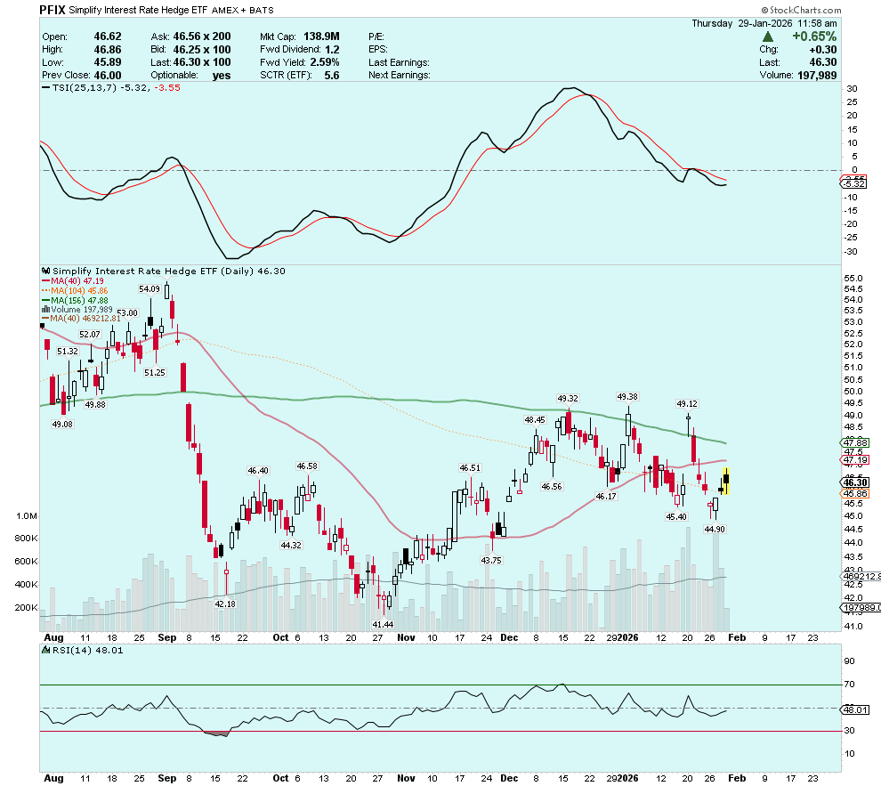Click the 'Thursday 29-Jan-2026 11:58 am' timestamp
The image size is (881, 786).
click(764, 23)
